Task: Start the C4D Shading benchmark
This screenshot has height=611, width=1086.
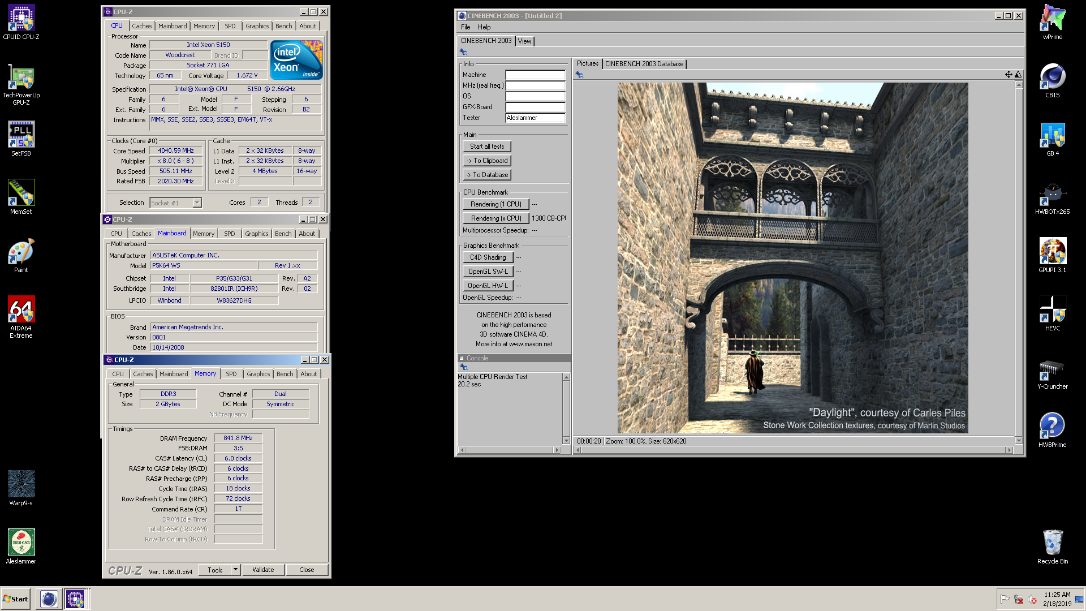Action: pyautogui.click(x=488, y=257)
